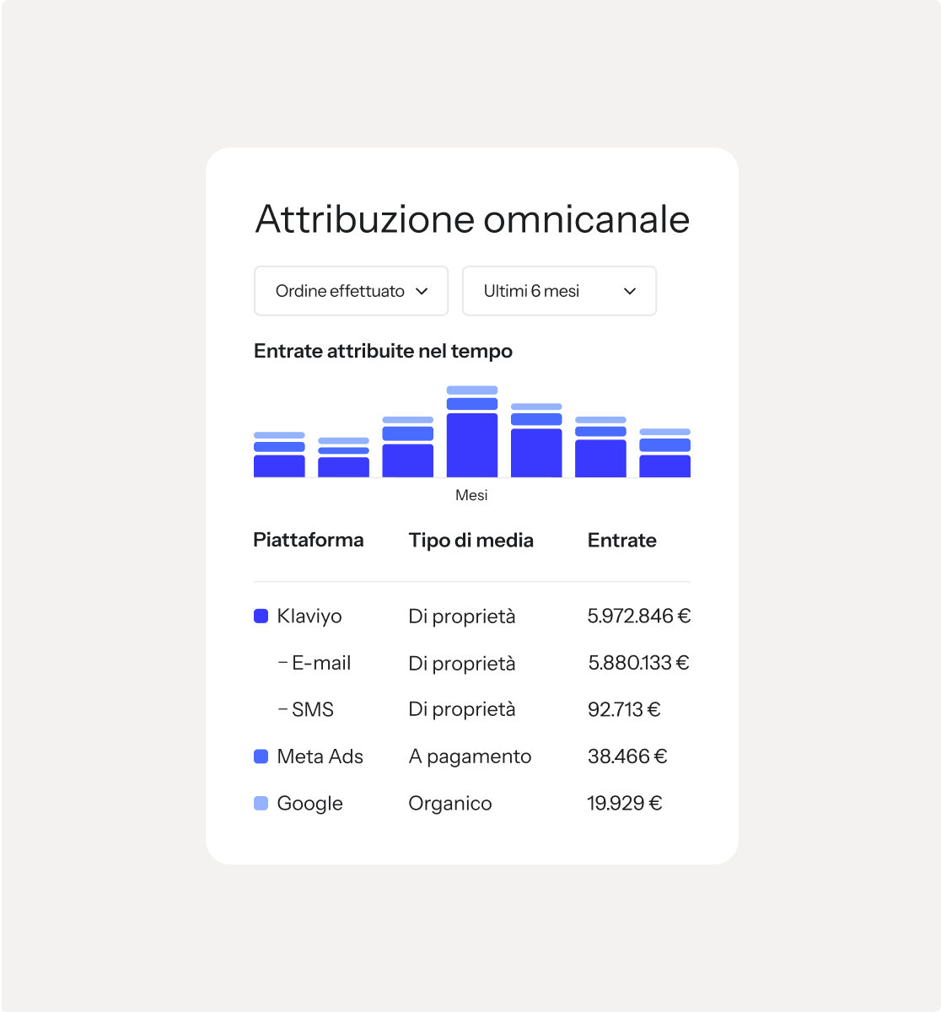Click the chevron beside Ultimi 6 mesi
This screenshot has height=1012, width=941.
(x=630, y=291)
